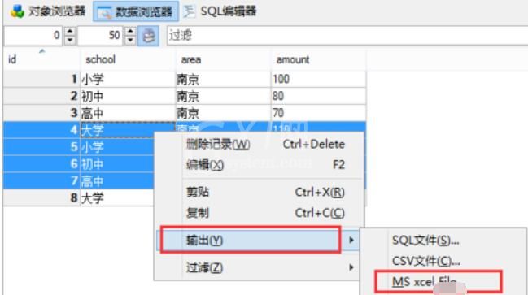Image resolution: width=528 pixels, height=295 pixels.
Task: Choose 剪贴 in context menu
Action: coord(260,192)
